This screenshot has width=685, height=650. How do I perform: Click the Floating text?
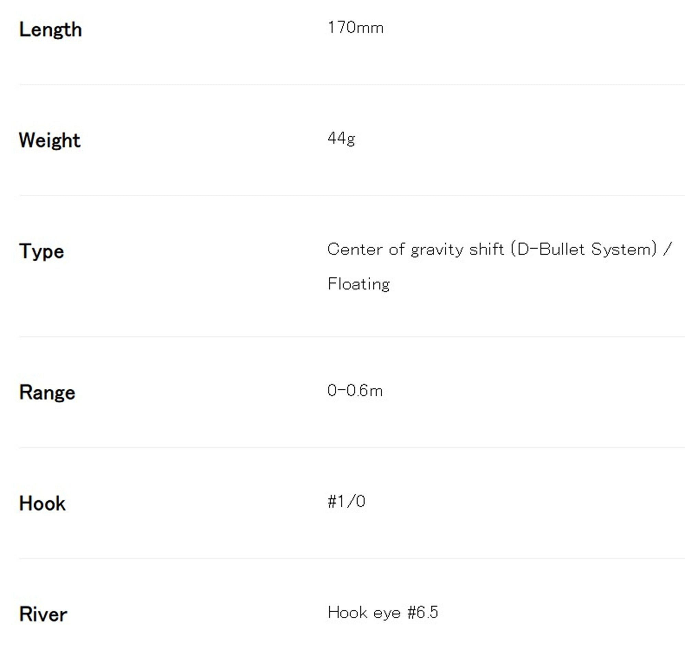359,284
